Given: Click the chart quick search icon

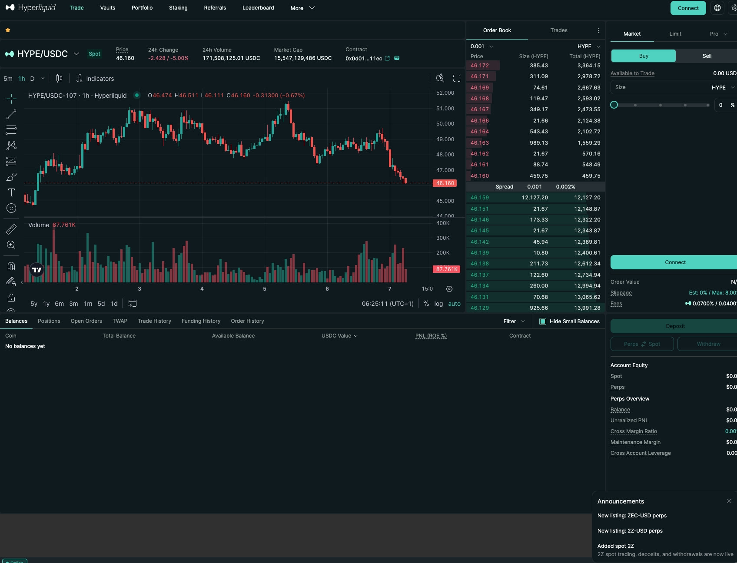Looking at the screenshot, I should 440,78.
